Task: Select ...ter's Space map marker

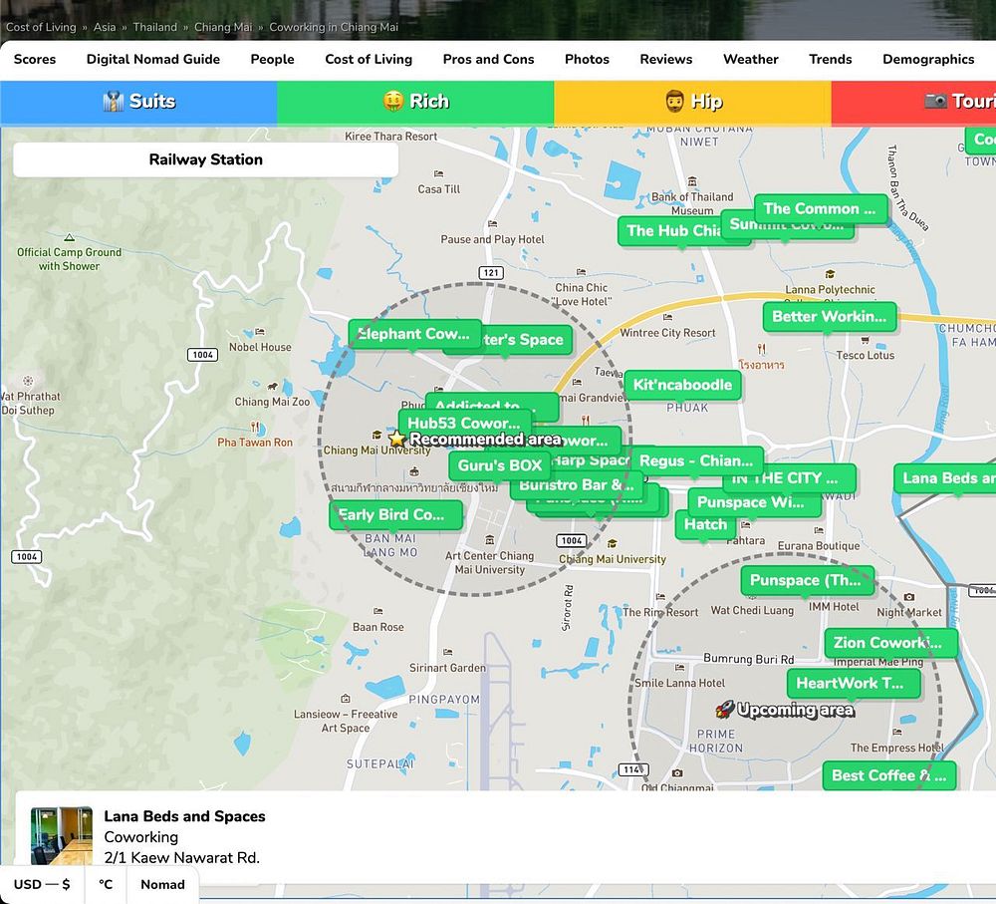Action: point(527,340)
